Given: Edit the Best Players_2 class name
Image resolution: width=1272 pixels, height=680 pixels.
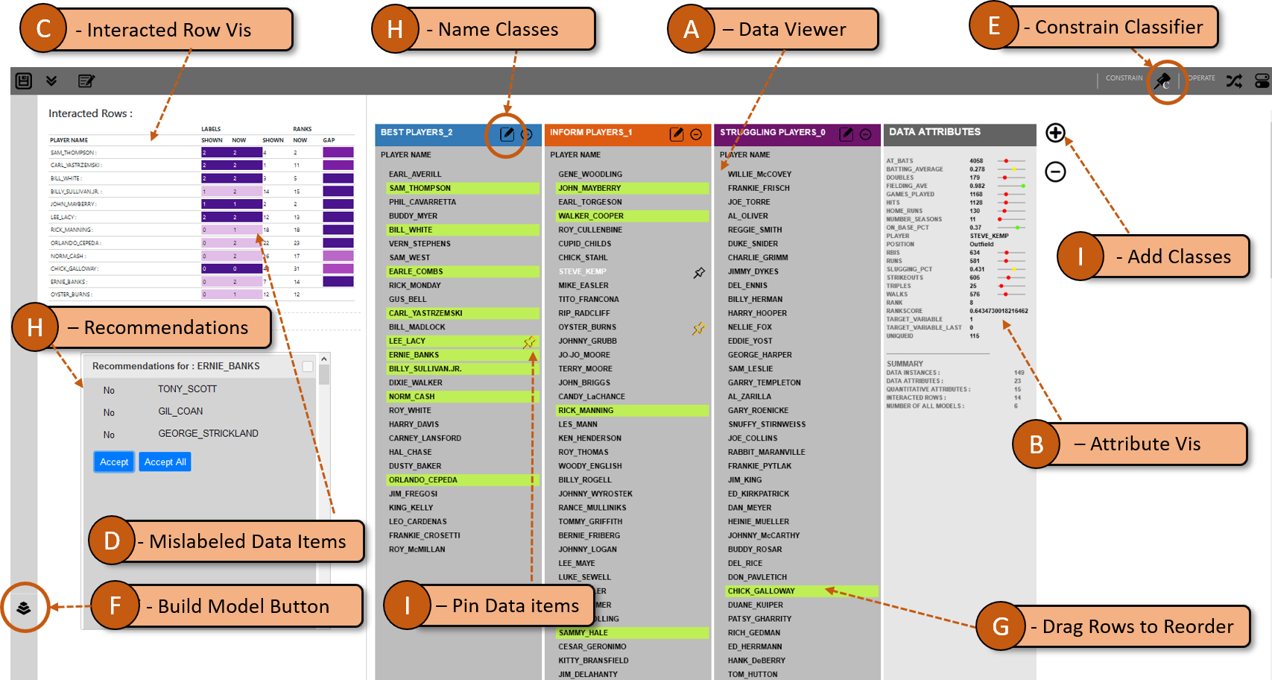Looking at the screenshot, I should click(x=507, y=134).
